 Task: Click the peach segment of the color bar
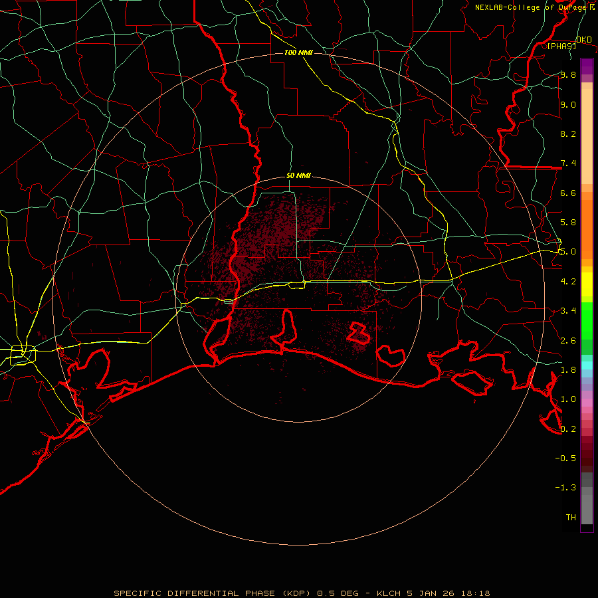point(587,136)
